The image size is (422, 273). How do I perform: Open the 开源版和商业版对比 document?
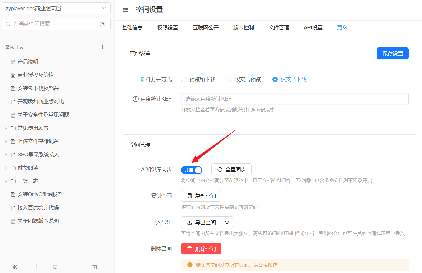coord(41,102)
